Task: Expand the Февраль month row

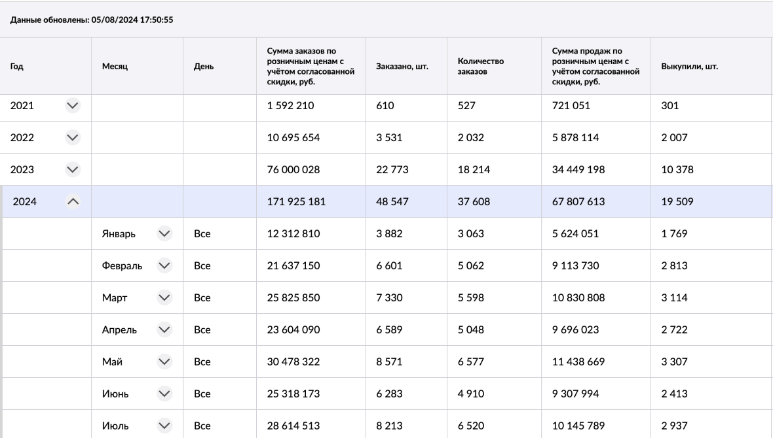Action: coord(164,265)
